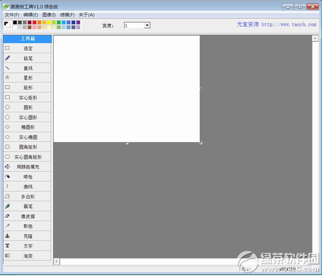The width and height of the screenshot is (322, 278).
Task: Click the canvas bottom-right corner handle
Action: pos(201,143)
